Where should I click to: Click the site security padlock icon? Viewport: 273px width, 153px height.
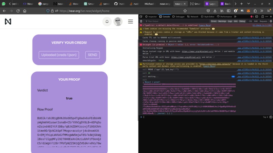click(52, 11)
